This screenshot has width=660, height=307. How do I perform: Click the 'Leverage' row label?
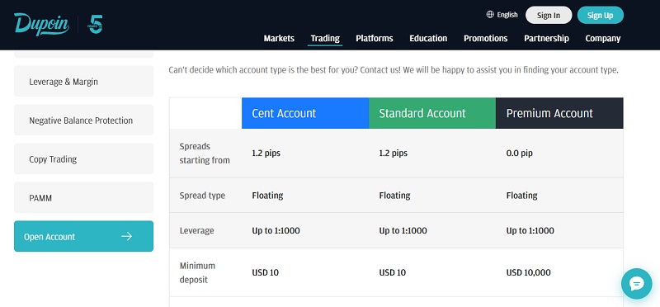click(196, 231)
